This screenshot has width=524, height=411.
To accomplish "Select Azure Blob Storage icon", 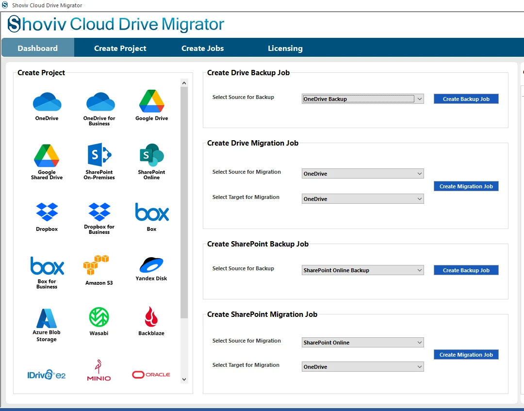I will point(47,318).
